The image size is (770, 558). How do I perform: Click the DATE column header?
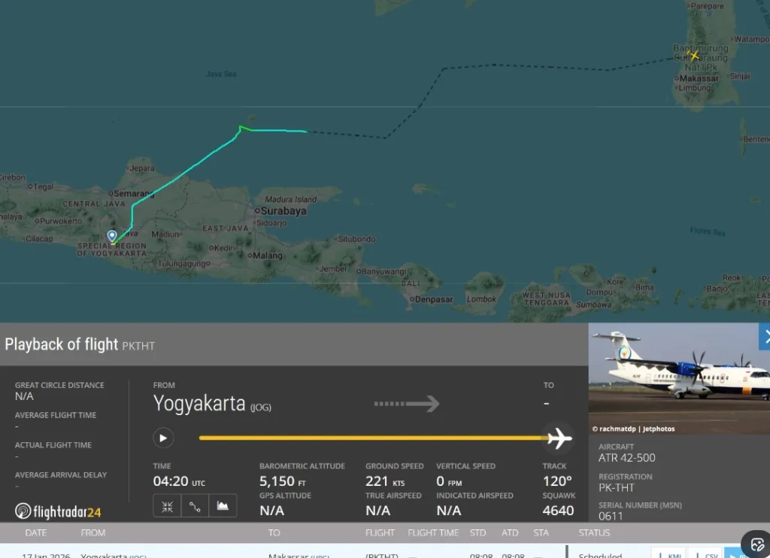coord(35,532)
